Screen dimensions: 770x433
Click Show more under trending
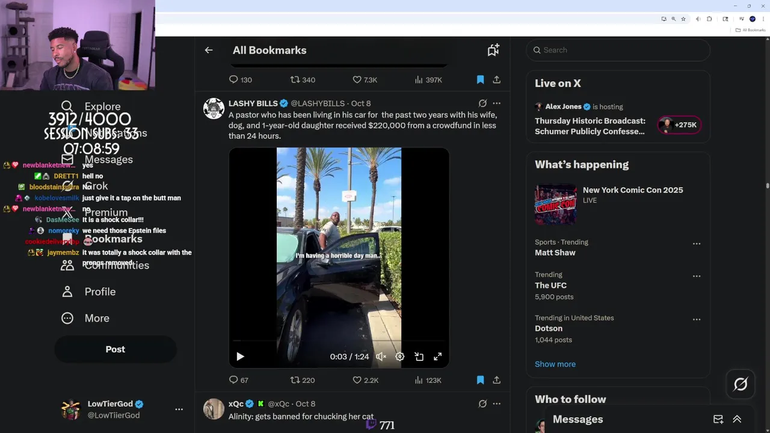[x=555, y=364]
